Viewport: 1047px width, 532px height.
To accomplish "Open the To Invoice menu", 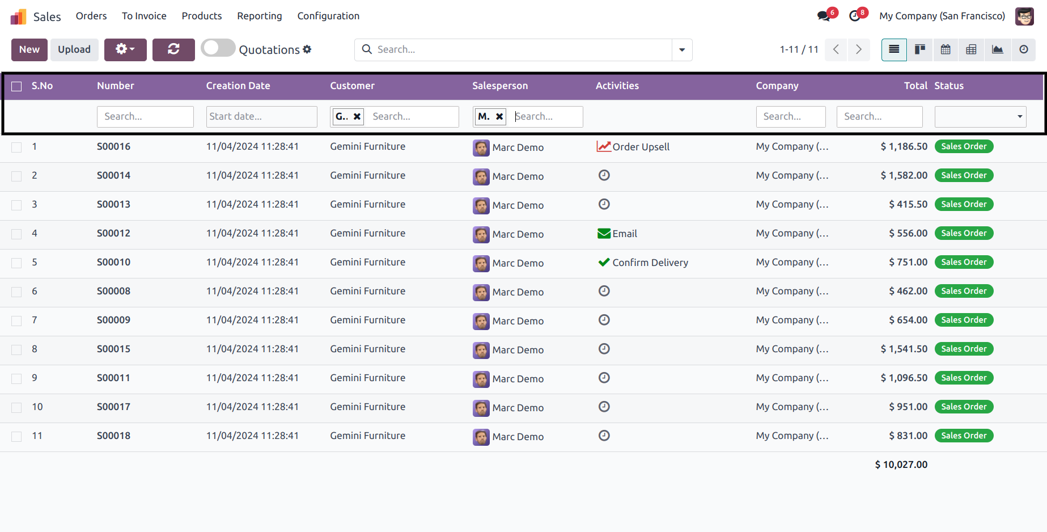I will (144, 16).
